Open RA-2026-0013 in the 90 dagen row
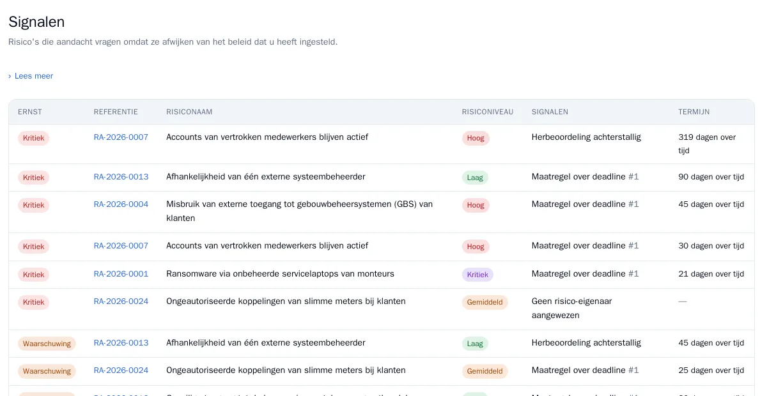The image size is (767, 396). click(121, 177)
